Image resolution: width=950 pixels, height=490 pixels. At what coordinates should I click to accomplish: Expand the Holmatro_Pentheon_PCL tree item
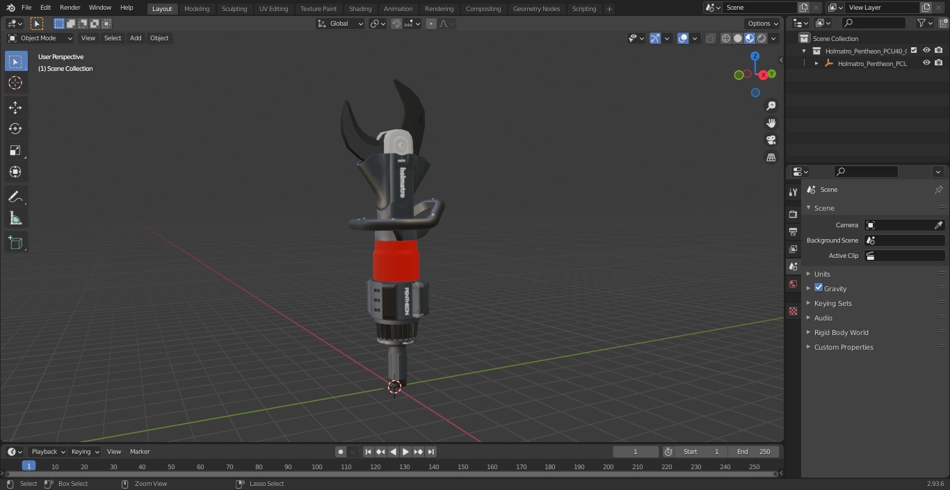[x=816, y=63]
